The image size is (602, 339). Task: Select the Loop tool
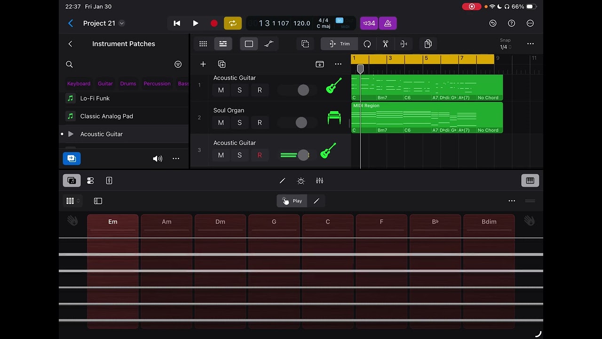click(x=367, y=44)
